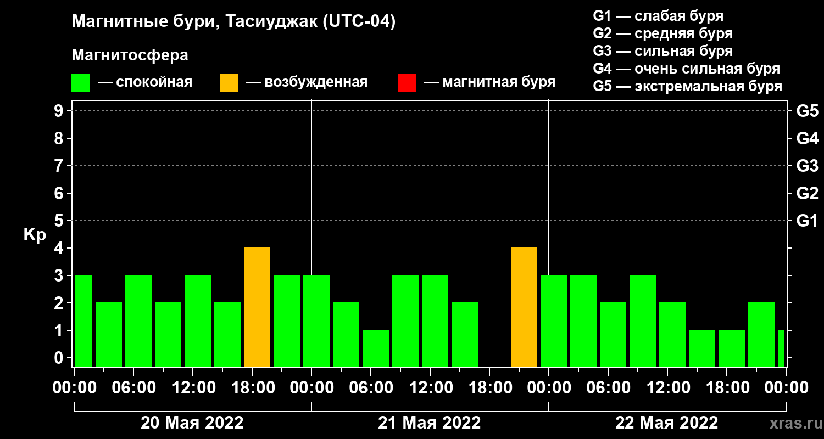Click the orange Kp 4 bar on 21 May

click(524, 307)
